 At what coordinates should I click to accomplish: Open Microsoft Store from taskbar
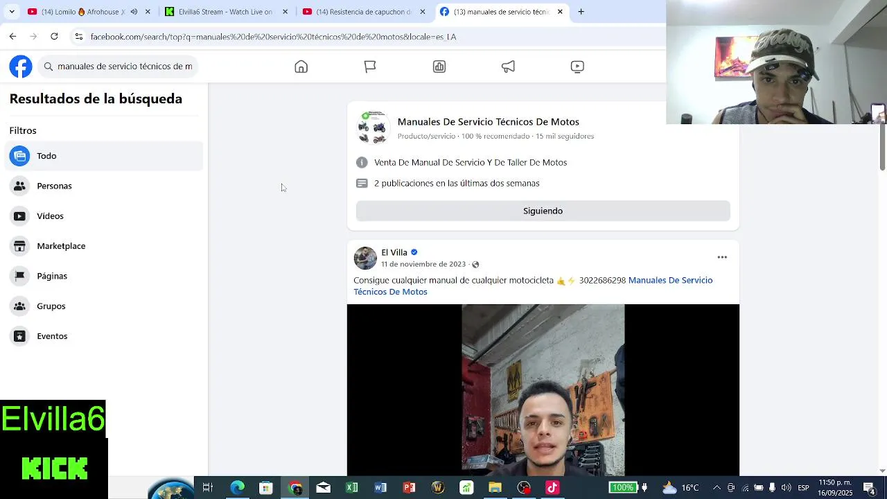click(266, 488)
